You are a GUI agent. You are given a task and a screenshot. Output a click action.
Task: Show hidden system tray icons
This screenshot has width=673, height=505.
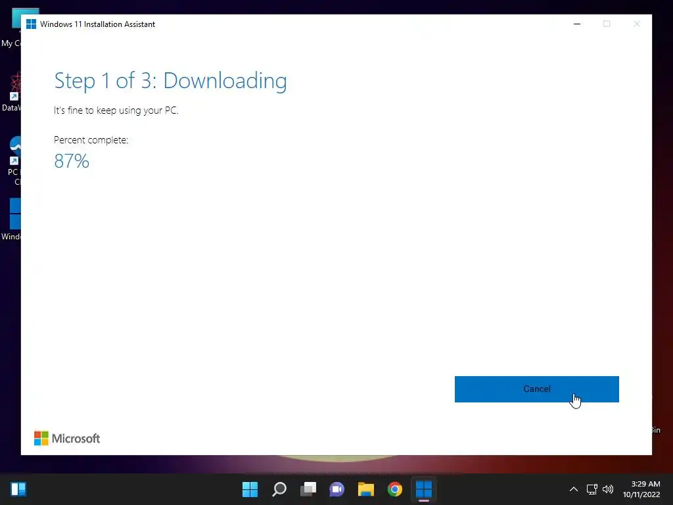(x=573, y=489)
